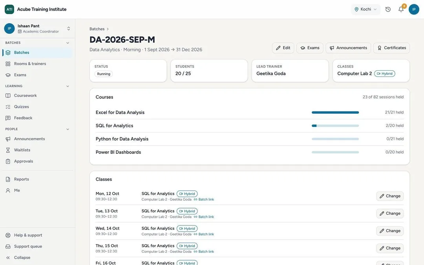Select the Python for Data Analysis course
Viewport: 424px width, 265px height.
249,139
